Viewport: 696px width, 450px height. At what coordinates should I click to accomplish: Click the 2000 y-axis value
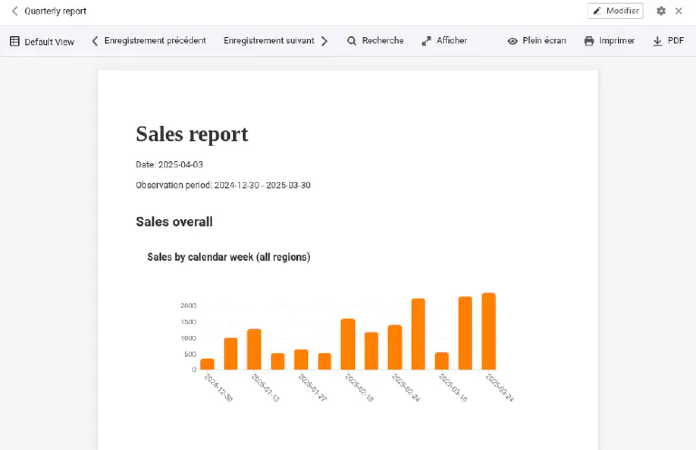pyautogui.click(x=188, y=305)
